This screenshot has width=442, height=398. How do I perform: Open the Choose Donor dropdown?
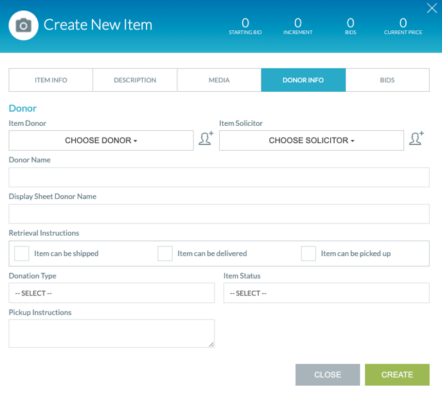click(101, 141)
